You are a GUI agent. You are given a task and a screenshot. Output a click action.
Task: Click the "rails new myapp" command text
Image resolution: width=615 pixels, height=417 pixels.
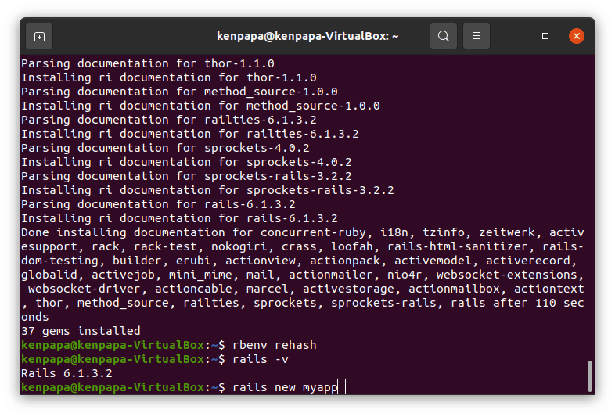pyautogui.click(x=285, y=387)
